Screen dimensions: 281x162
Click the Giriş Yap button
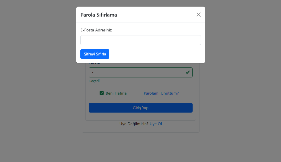coord(140,108)
